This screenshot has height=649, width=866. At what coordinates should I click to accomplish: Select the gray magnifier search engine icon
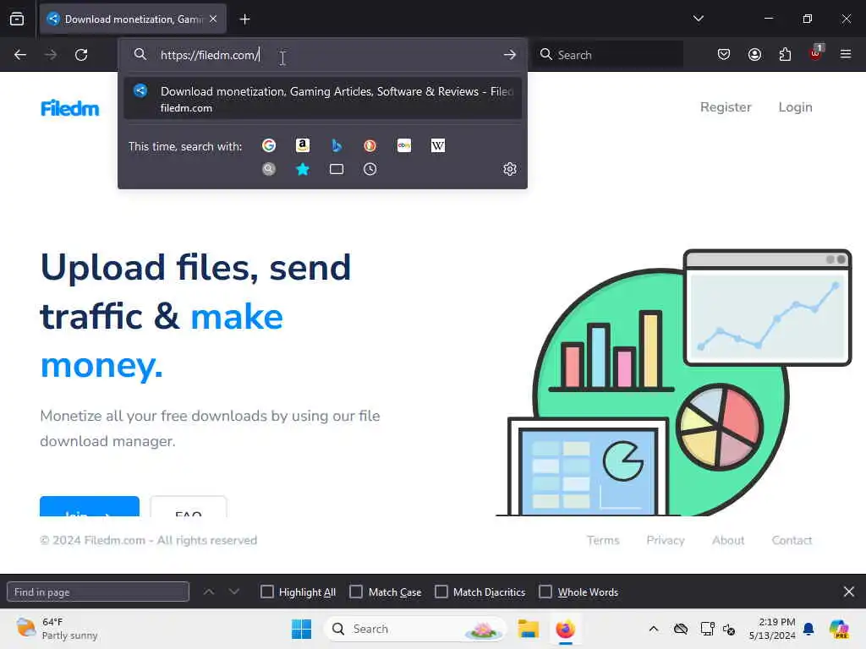[269, 169]
